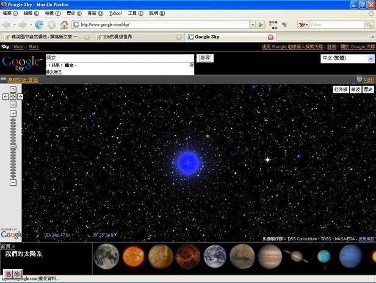376x283 pixels.
Task: Switch to the 206的異想世界 tab
Action: pyautogui.click(x=139, y=37)
